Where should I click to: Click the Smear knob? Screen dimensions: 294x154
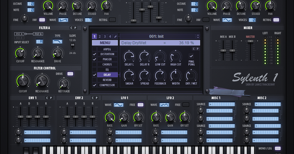coord(129,76)
